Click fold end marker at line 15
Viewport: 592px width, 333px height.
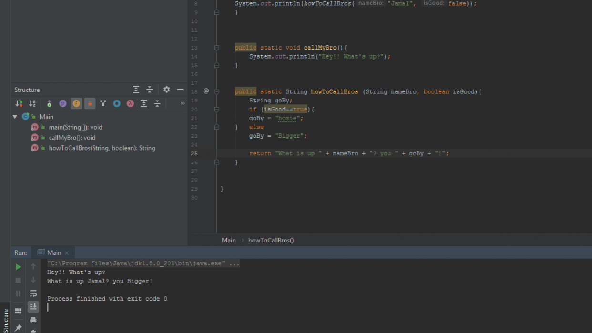click(x=216, y=65)
